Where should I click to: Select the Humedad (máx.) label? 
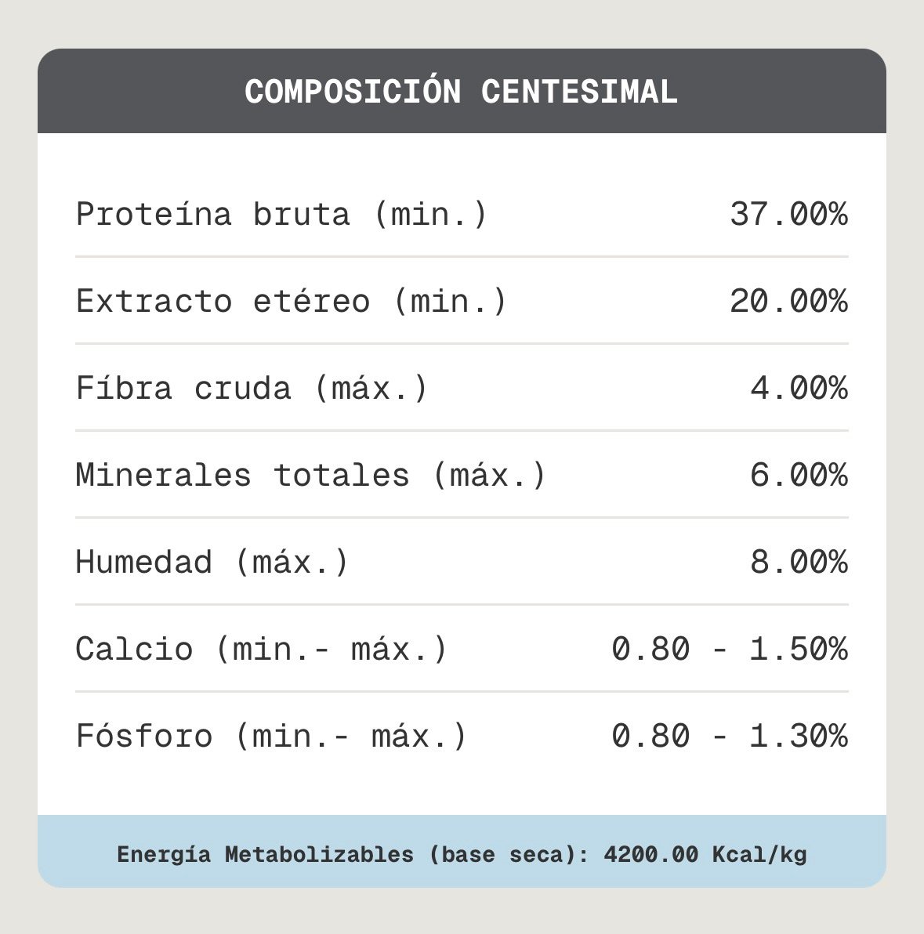[212, 562]
